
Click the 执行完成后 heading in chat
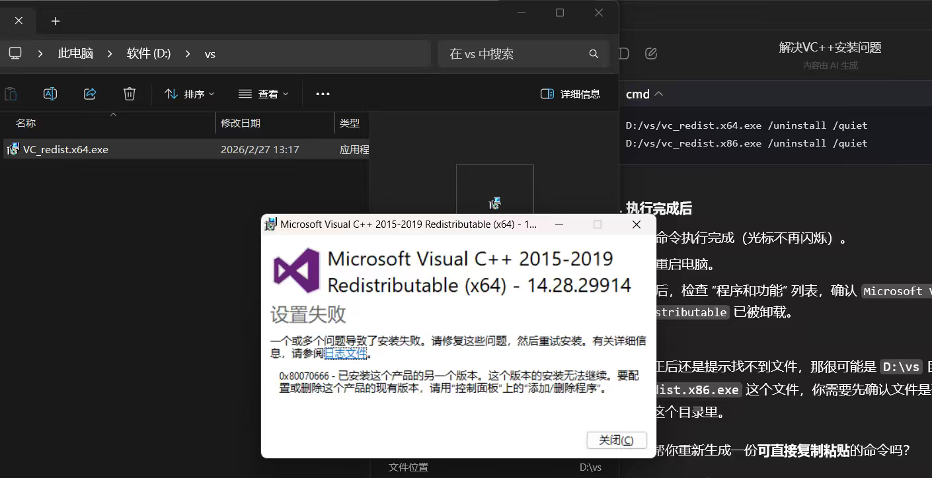(658, 209)
